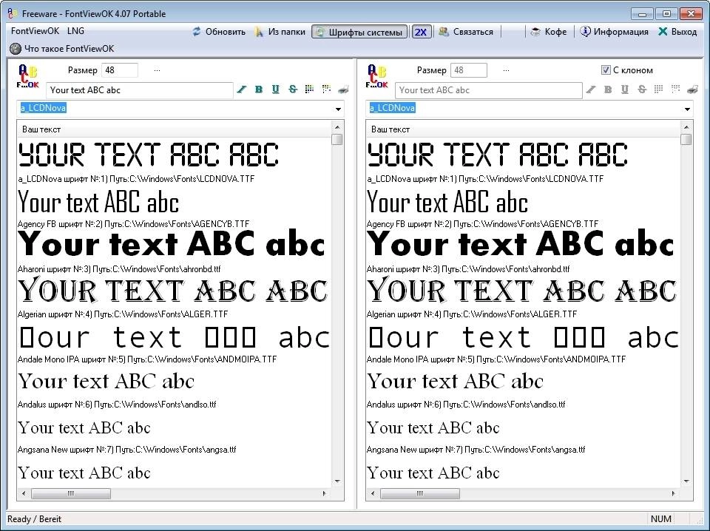
Task: Refresh fonts with Обновить
Action: click(x=219, y=32)
